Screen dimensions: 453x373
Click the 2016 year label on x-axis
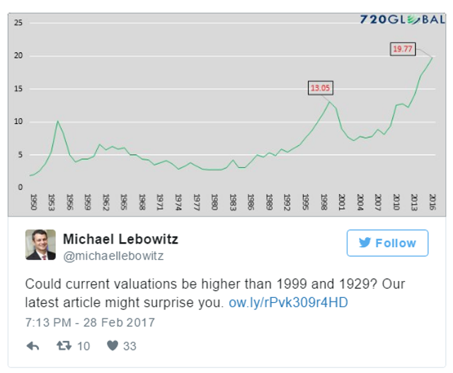coord(433,202)
